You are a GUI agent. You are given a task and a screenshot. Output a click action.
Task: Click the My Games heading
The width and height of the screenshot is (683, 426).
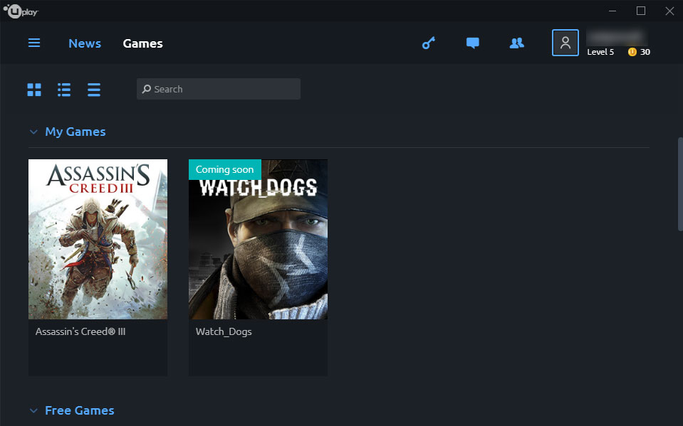coord(75,132)
